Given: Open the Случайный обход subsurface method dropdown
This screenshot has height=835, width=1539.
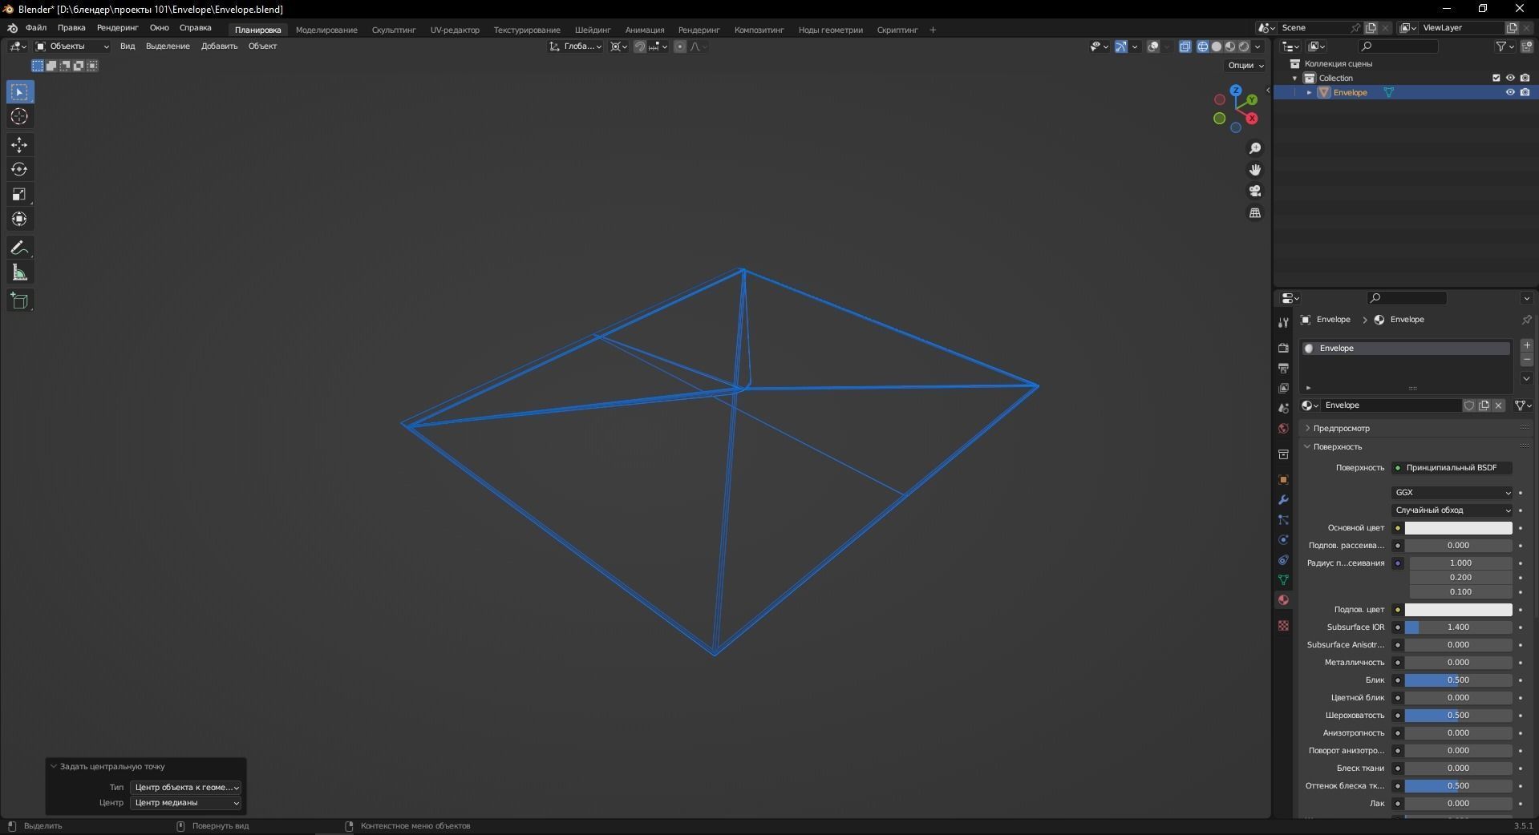Looking at the screenshot, I should pos(1452,510).
